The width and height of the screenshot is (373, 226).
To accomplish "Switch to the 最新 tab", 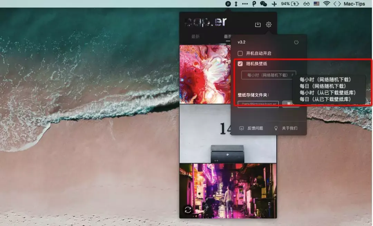I will 194,36.
